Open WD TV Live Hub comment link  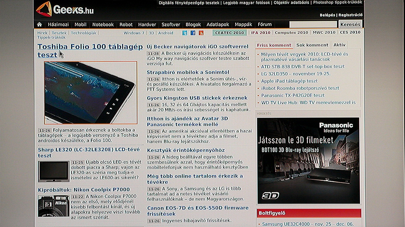point(308,103)
